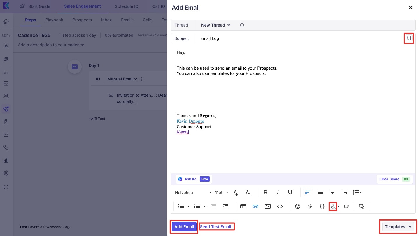
Task: Expand the New Thread dropdown
Action: pos(216,25)
